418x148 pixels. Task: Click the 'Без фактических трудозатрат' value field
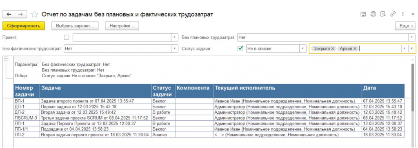(118, 49)
